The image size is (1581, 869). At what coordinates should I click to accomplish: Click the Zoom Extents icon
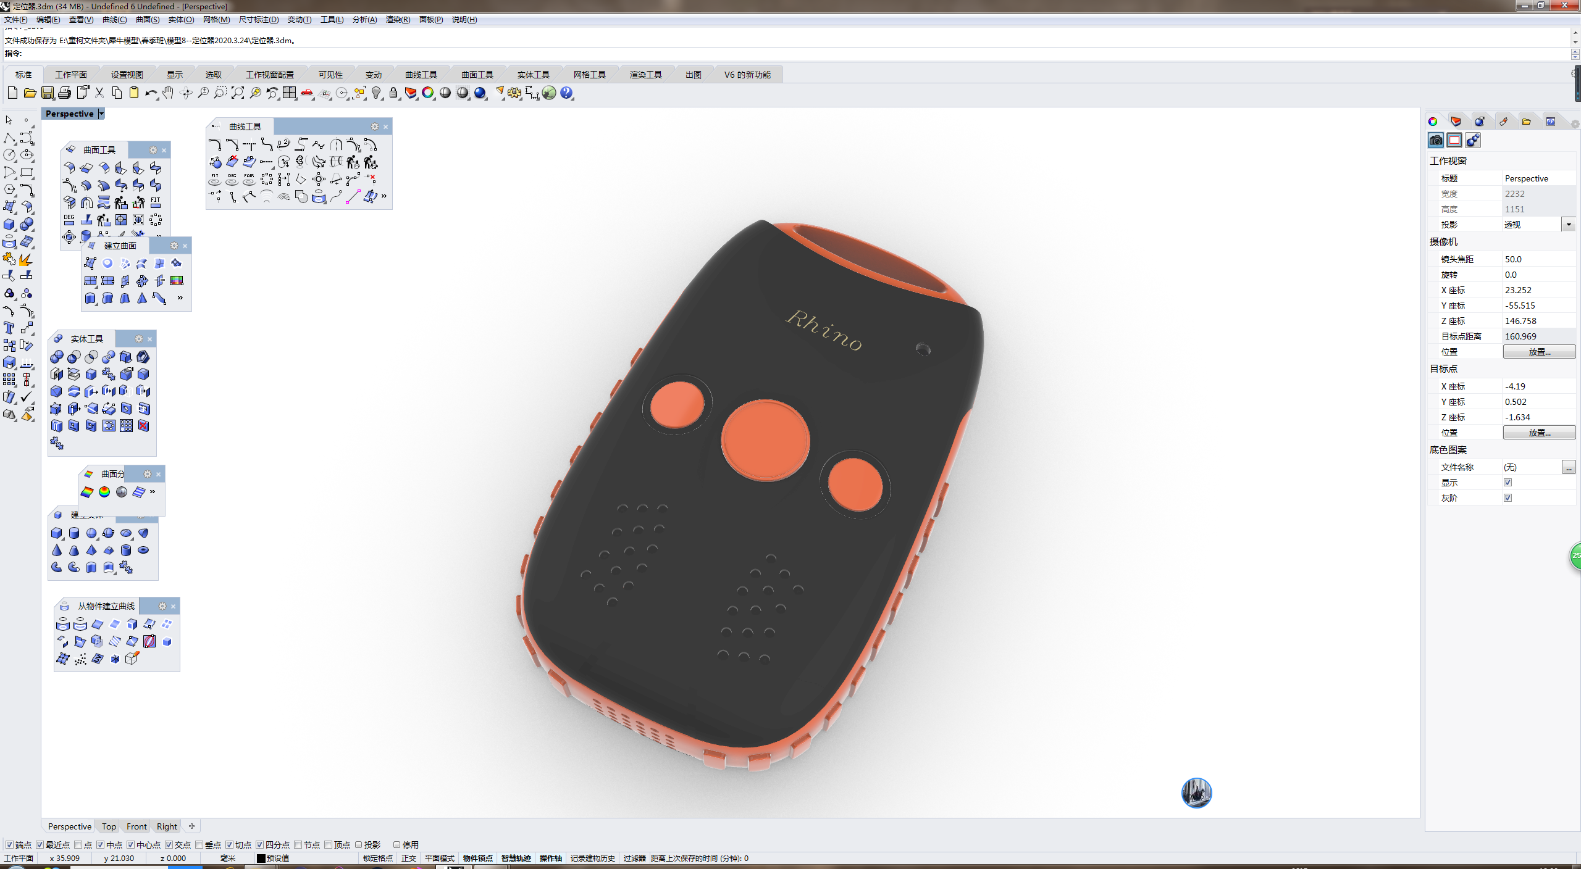(238, 93)
